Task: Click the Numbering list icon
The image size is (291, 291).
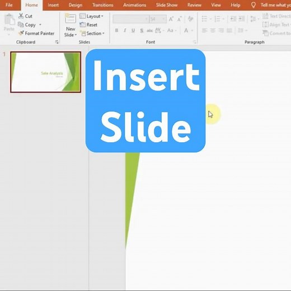Action: point(217,19)
